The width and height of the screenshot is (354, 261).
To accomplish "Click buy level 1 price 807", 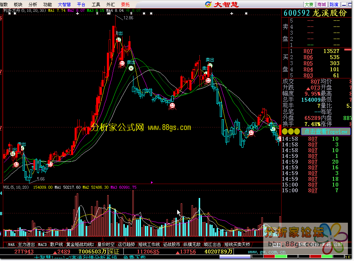I will pos(308,51).
